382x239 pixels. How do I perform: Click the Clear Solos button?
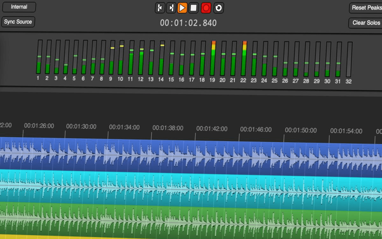366,23
